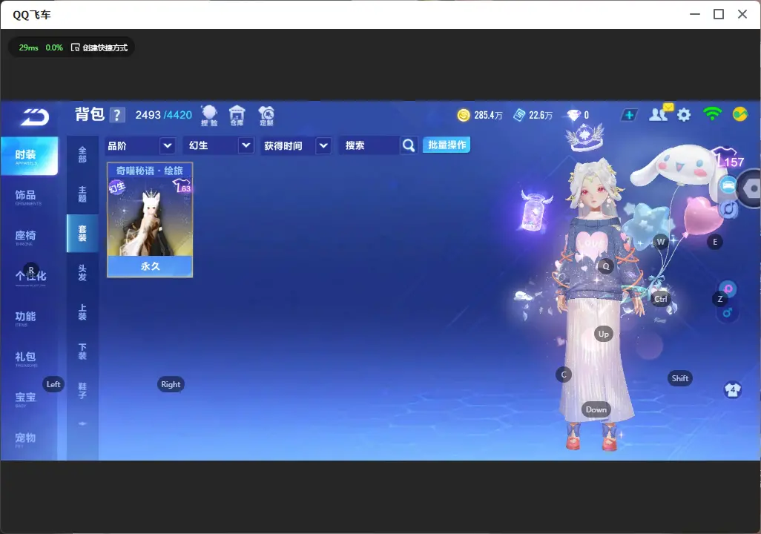The height and width of the screenshot is (534, 761).
Task: Click the 0.0% packet loss readout
Action: tap(54, 47)
